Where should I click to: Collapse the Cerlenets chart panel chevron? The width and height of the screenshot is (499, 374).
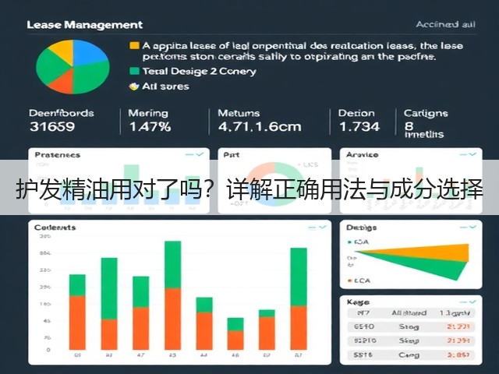(x=323, y=227)
